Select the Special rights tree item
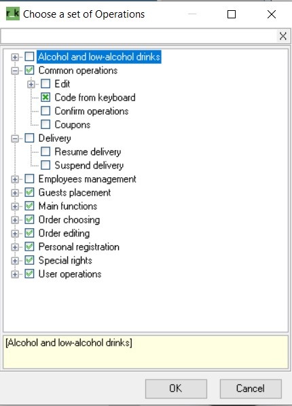 [65, 260]
